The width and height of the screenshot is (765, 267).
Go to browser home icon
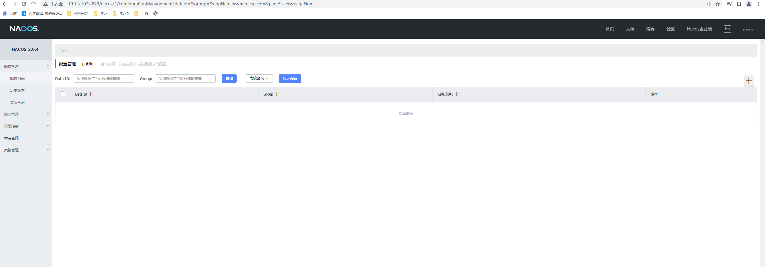(x=34, y=4)
